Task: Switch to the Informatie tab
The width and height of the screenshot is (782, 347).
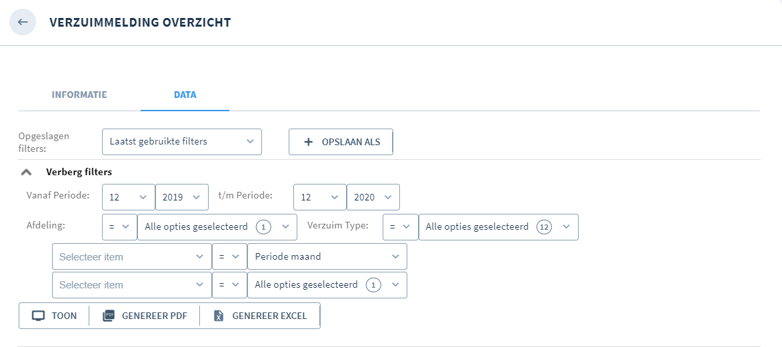Action: (x=79, y=95)
